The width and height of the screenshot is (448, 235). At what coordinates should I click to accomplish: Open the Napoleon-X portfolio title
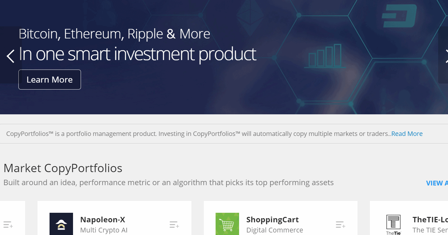click(103, 219)
